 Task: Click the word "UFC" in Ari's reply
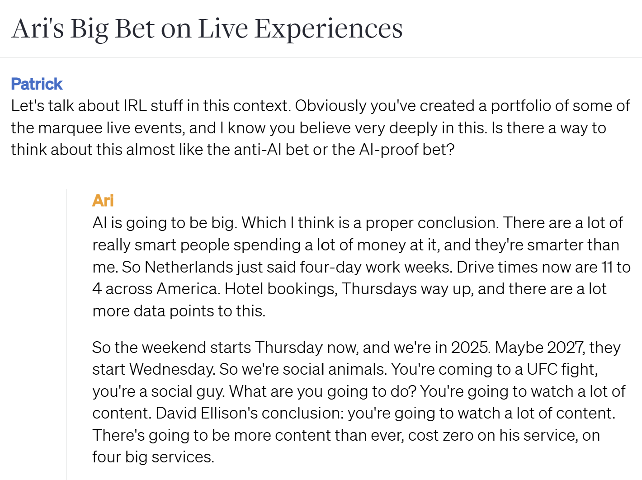click(x=542, y=369)
